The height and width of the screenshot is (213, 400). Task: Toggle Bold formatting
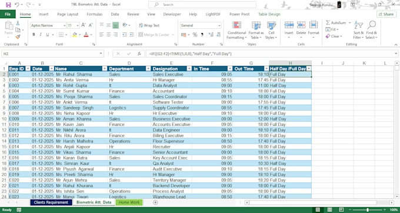[x=34, y=35]
